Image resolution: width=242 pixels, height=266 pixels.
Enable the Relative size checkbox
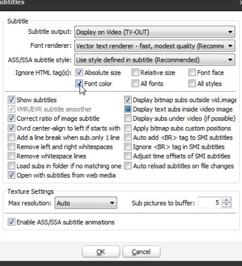pyautogui.click(x=135, y=72)
